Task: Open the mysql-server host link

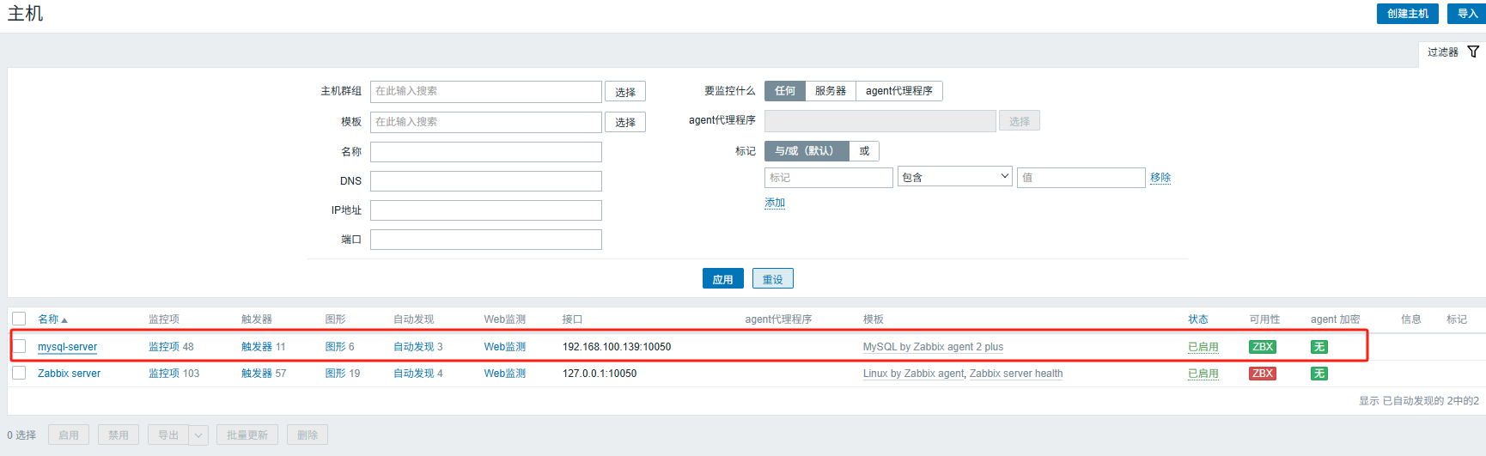Action: (67, 347)
